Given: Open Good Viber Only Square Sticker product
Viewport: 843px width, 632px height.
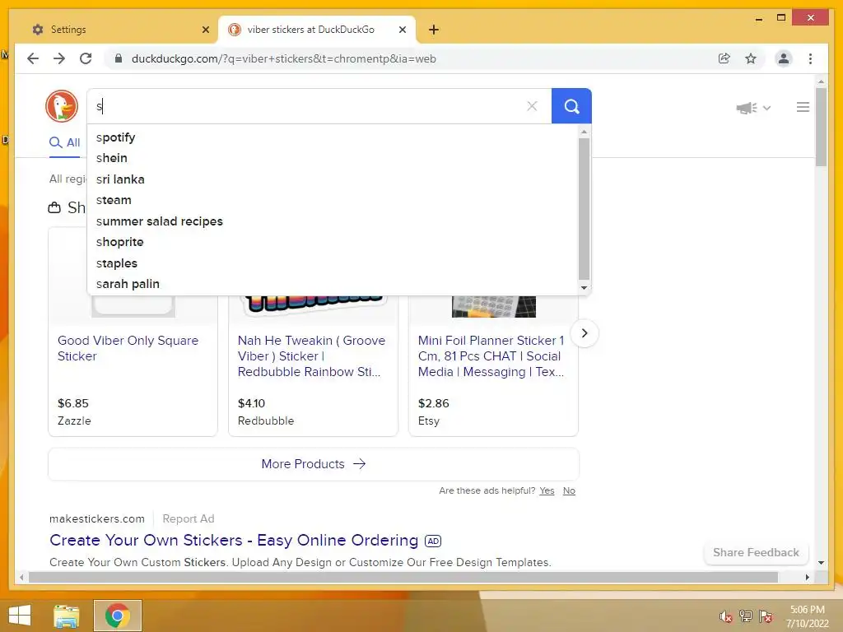Looking at the screenshot, I should click(x=128, y=348).
